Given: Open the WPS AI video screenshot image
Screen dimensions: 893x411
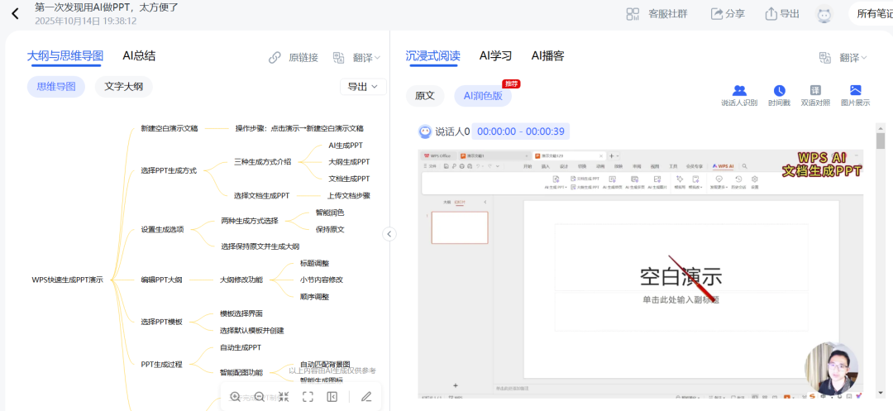Looking at the screenshot, I should pyautogui.click(x=641, y=275).
